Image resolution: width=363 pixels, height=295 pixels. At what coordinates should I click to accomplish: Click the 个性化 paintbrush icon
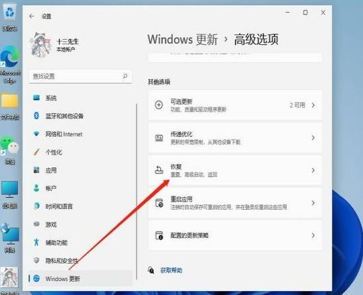[36, 152]
